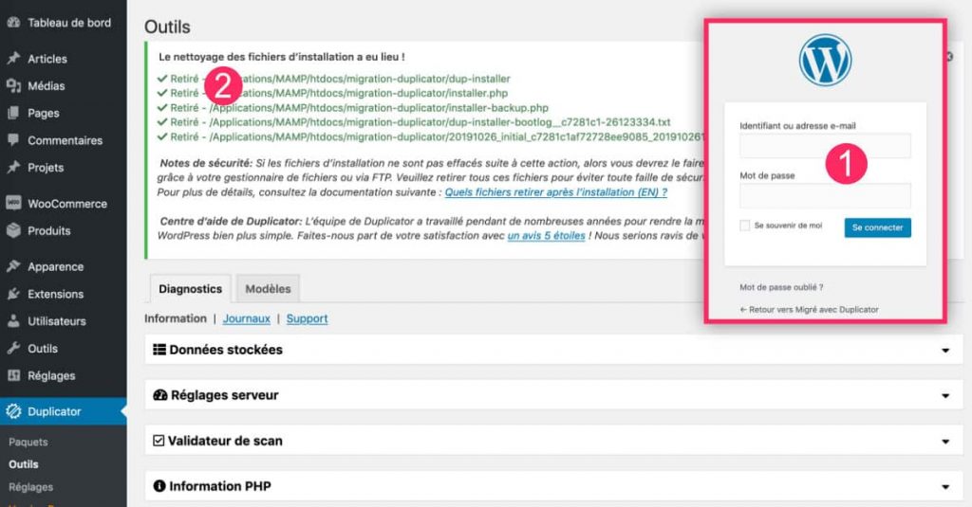The width and height of the screenshot is (972, 507).
Task: Click the Réglages sliders icon
Action: pos(13,375)
